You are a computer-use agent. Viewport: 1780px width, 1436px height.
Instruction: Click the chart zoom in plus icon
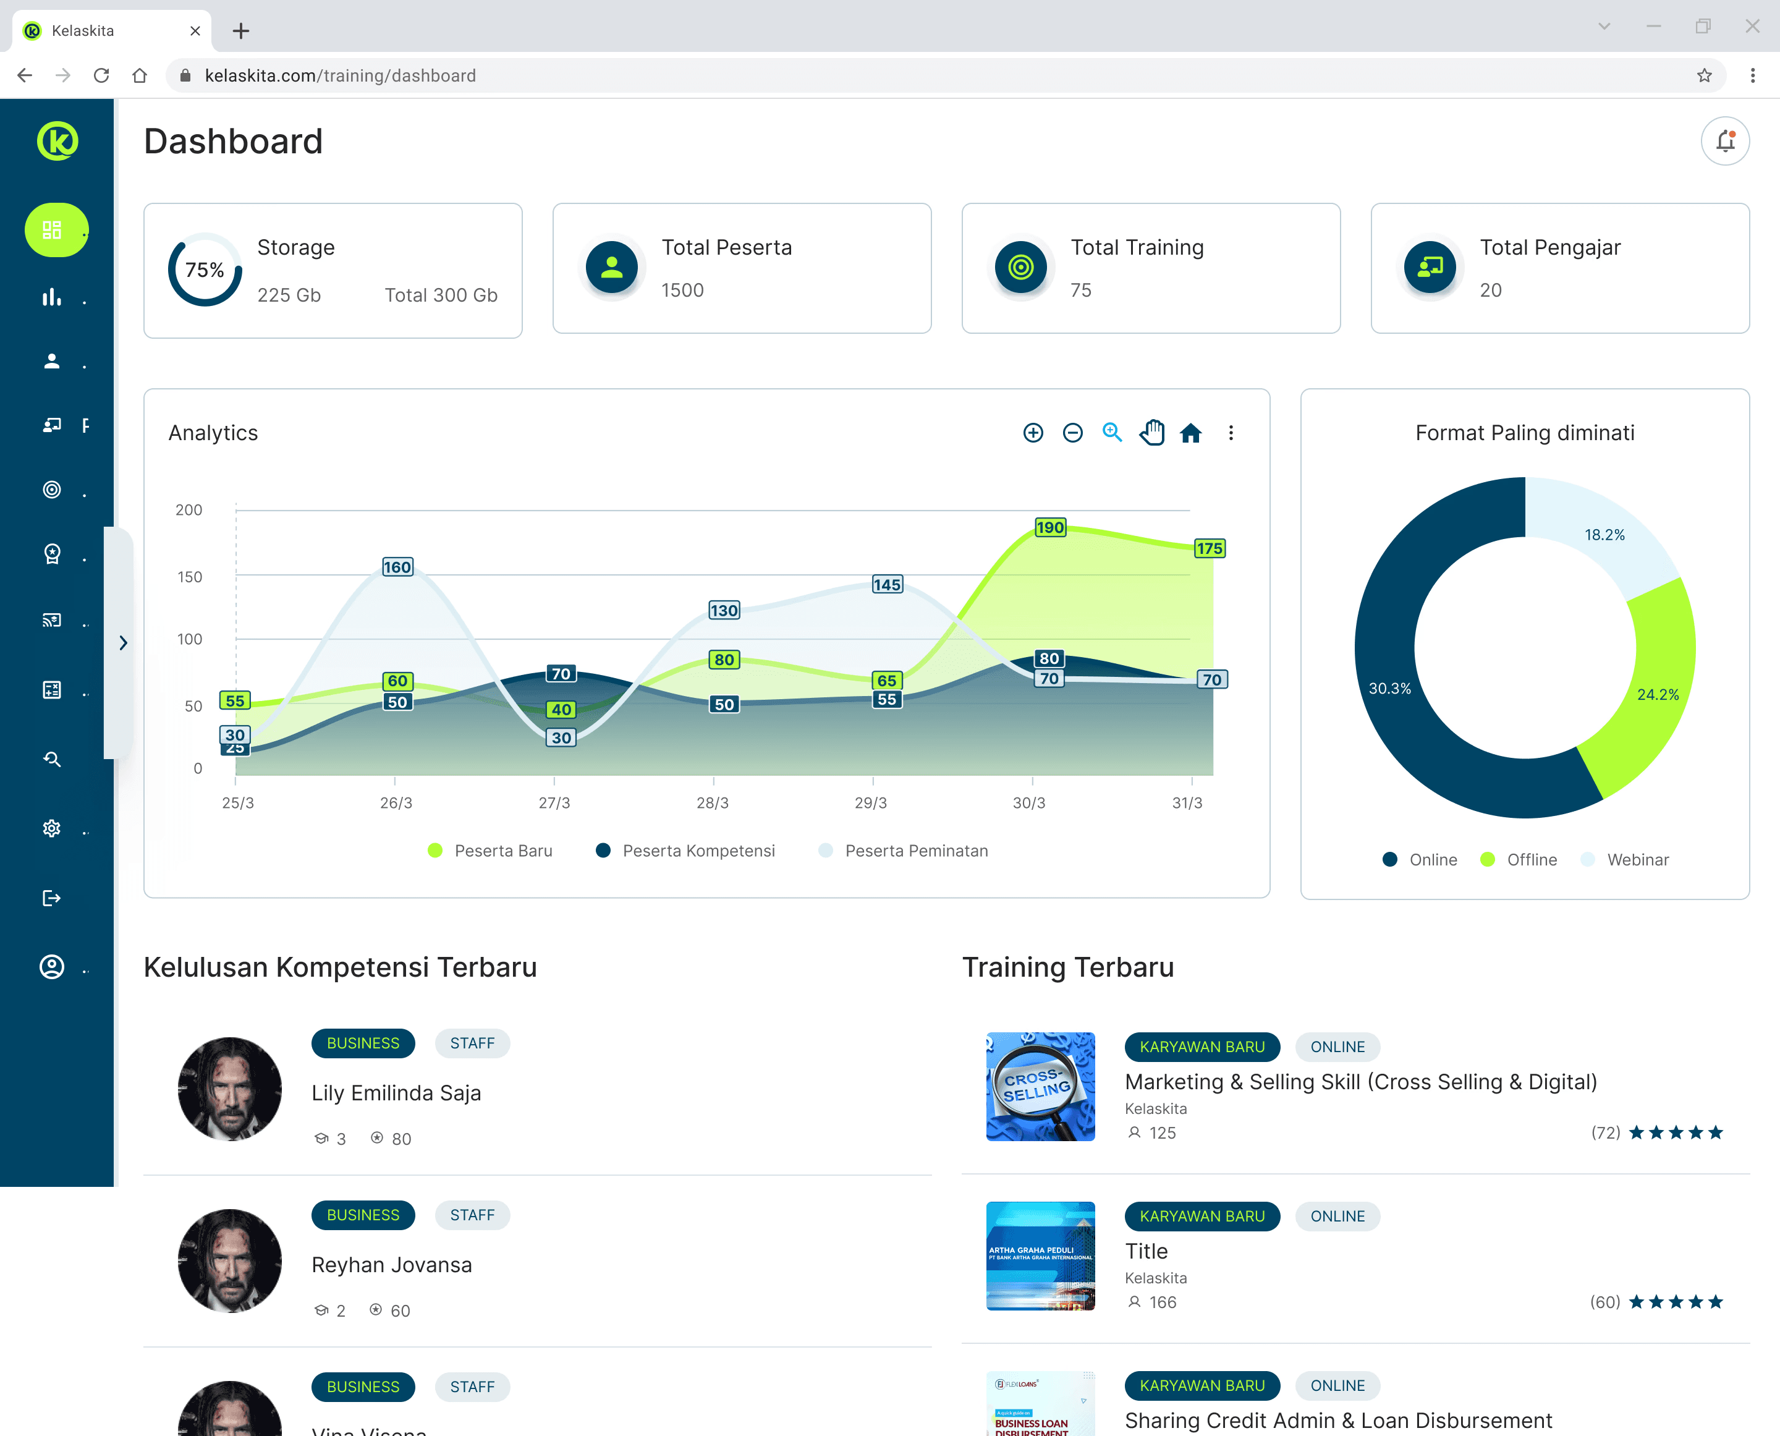point(1033,433)
